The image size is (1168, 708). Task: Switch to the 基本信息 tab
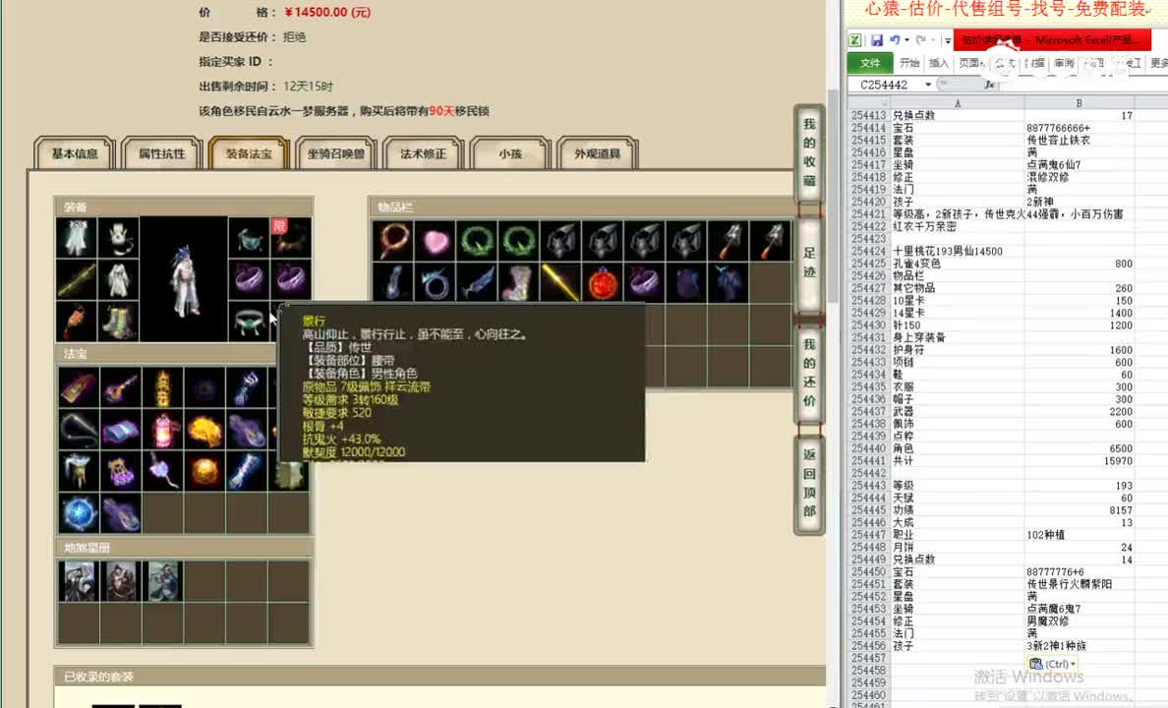click(75, 153)
